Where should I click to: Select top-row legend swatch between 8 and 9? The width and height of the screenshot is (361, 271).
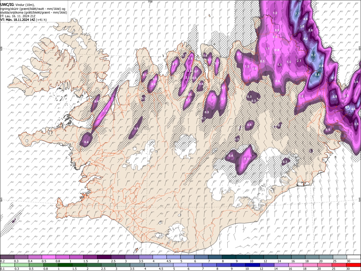coord(229,257)
